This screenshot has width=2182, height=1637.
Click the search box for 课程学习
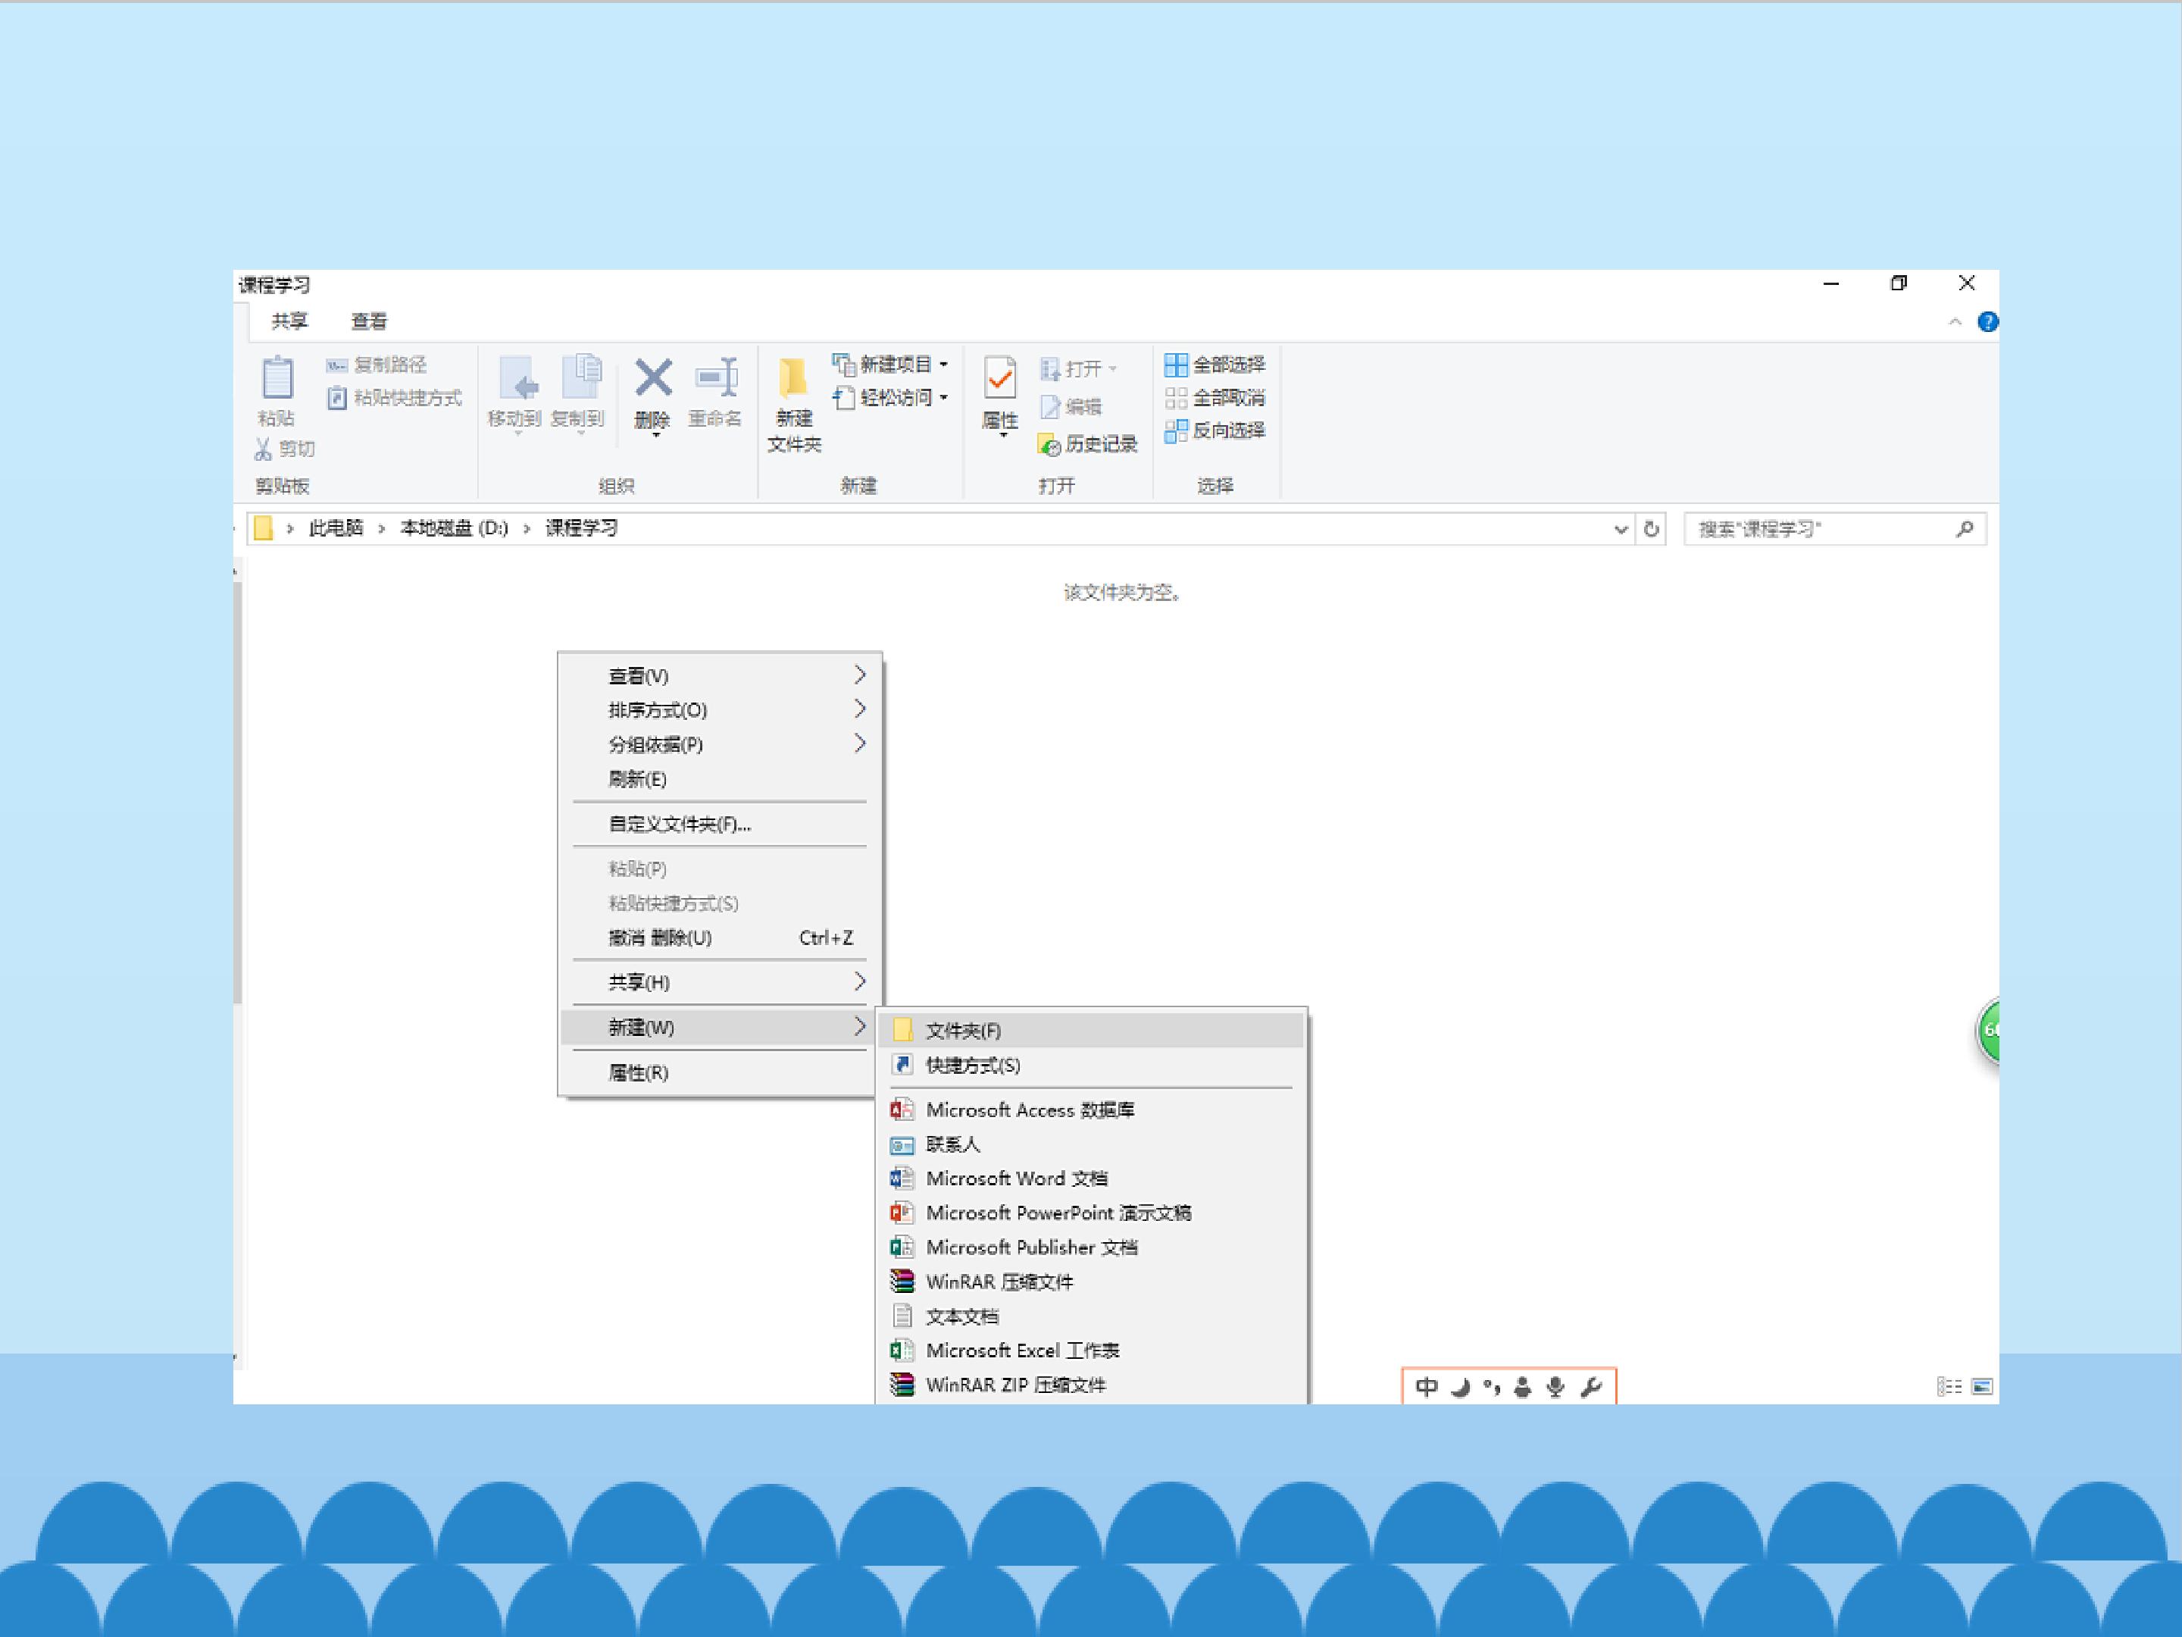(x=1835, y=530)
